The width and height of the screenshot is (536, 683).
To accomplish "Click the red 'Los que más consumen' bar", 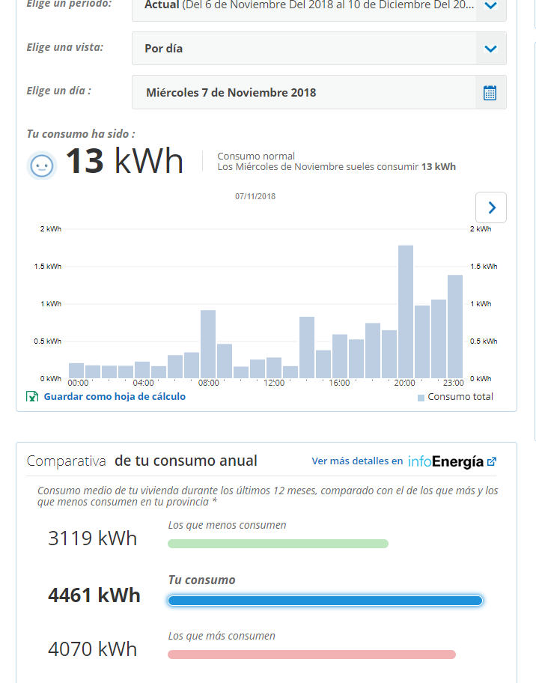I will pos(311,655).
